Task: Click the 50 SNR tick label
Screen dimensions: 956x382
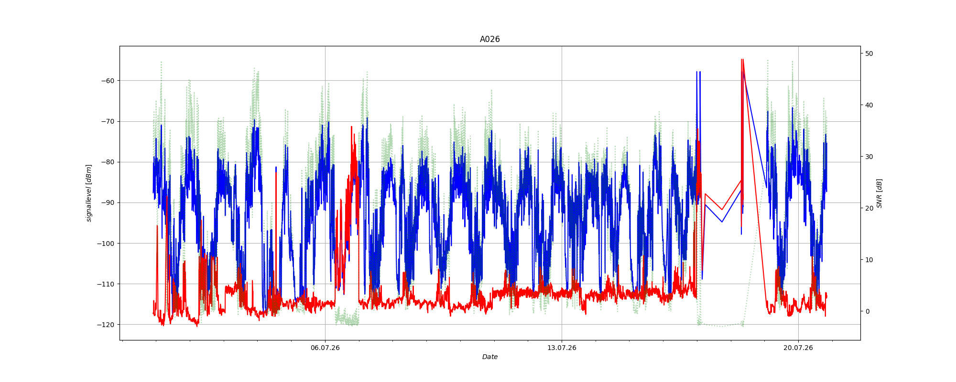Action: [869, 53]
